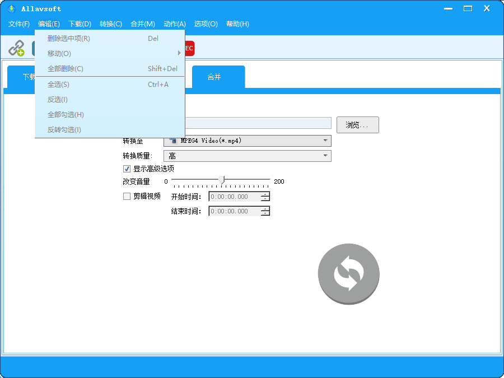Screen dimensions: 504x378
Task: Click the 浏览... button
Action: pos(358,125)
